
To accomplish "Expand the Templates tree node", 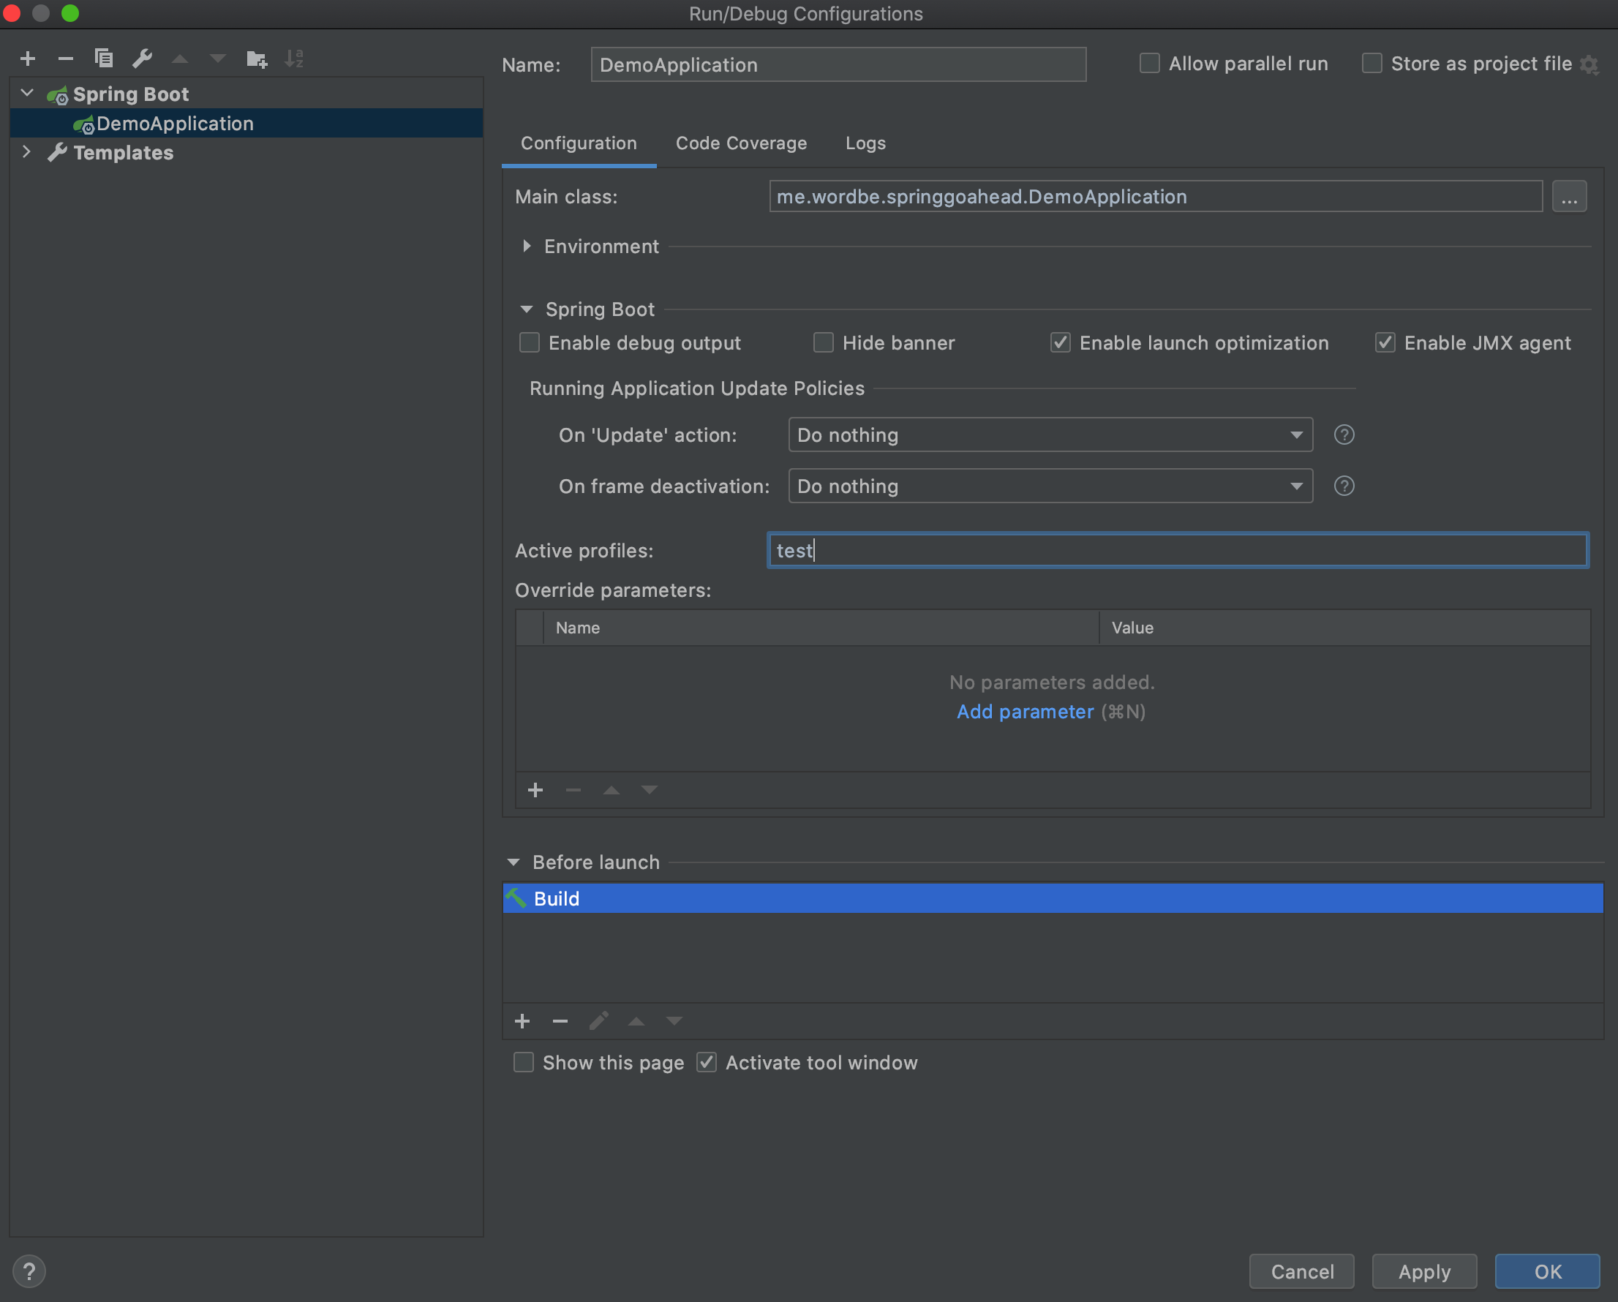I will coord(27,152).
